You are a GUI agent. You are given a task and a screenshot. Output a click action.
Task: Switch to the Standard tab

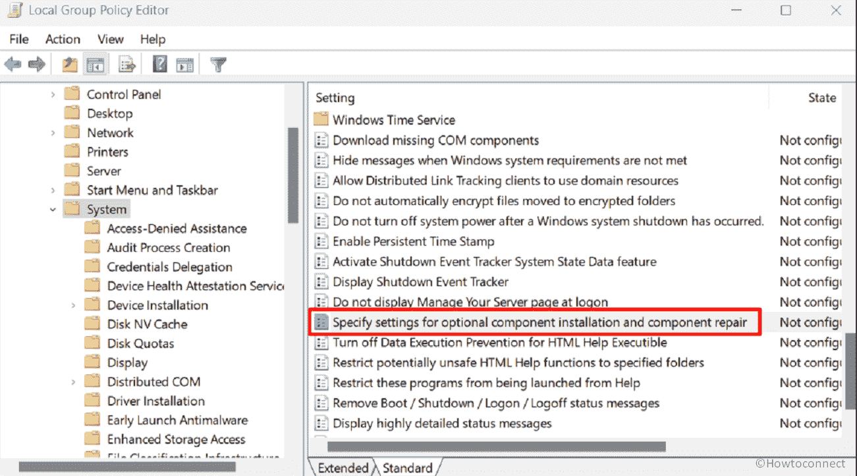pos(407,468)
